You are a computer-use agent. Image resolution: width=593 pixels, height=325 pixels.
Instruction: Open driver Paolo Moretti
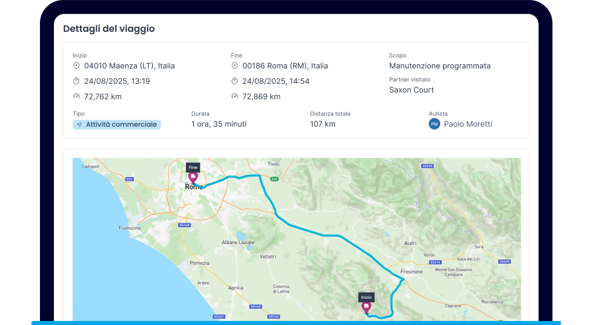coord(468,124)
